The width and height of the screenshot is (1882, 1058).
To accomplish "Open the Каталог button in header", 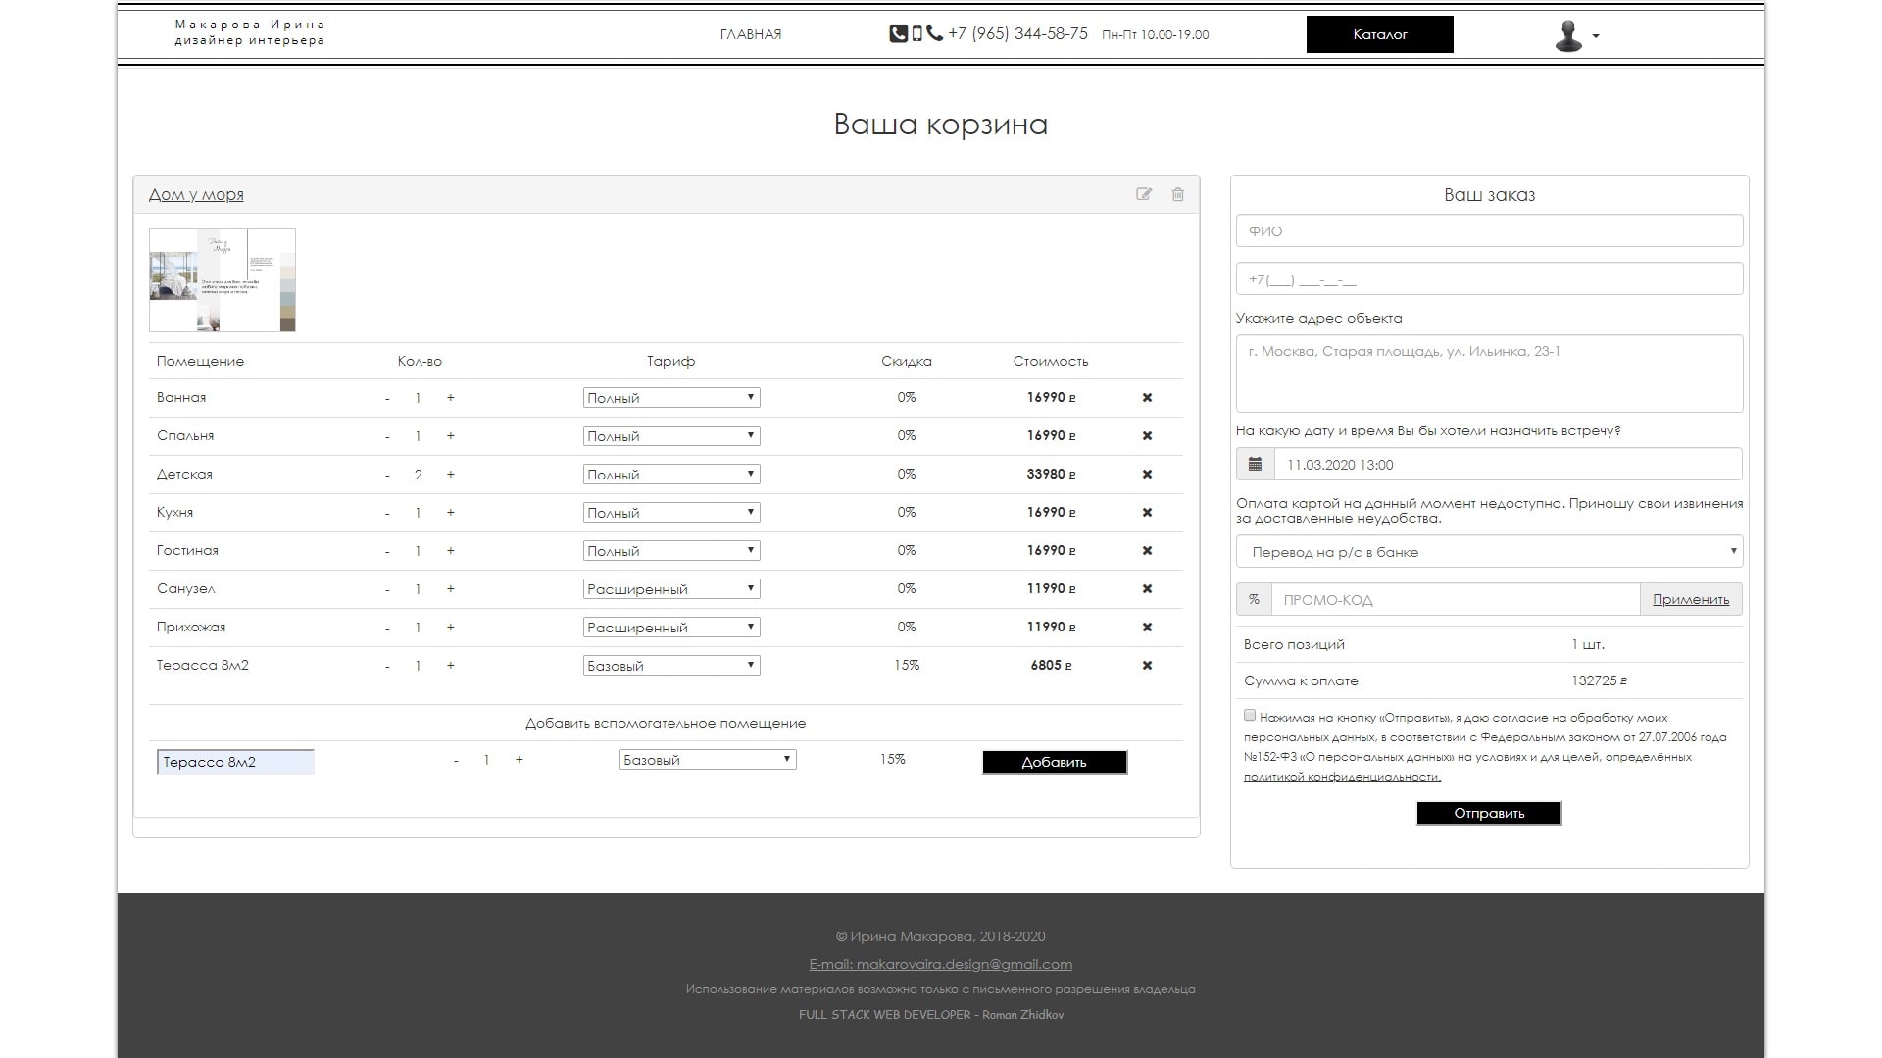I will (x=1379, y=34).
